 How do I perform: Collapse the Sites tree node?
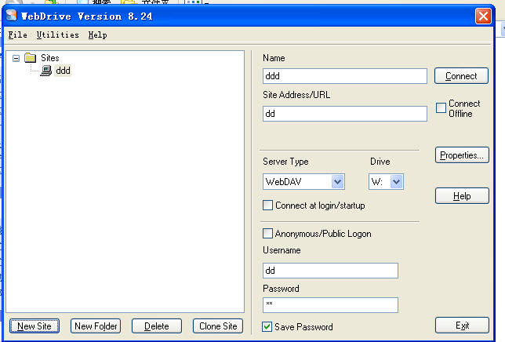pos(16,58)
